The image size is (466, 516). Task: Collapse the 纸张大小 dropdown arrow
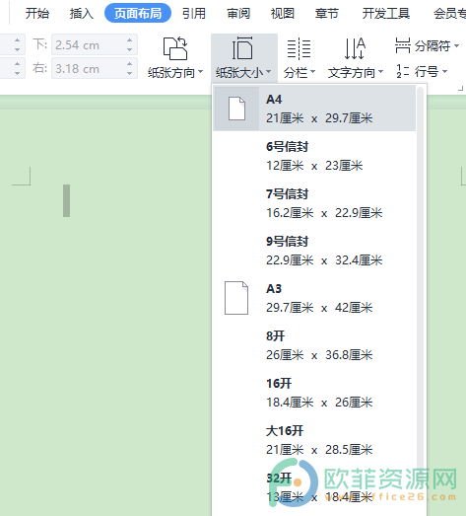click(x=269, y=72)
